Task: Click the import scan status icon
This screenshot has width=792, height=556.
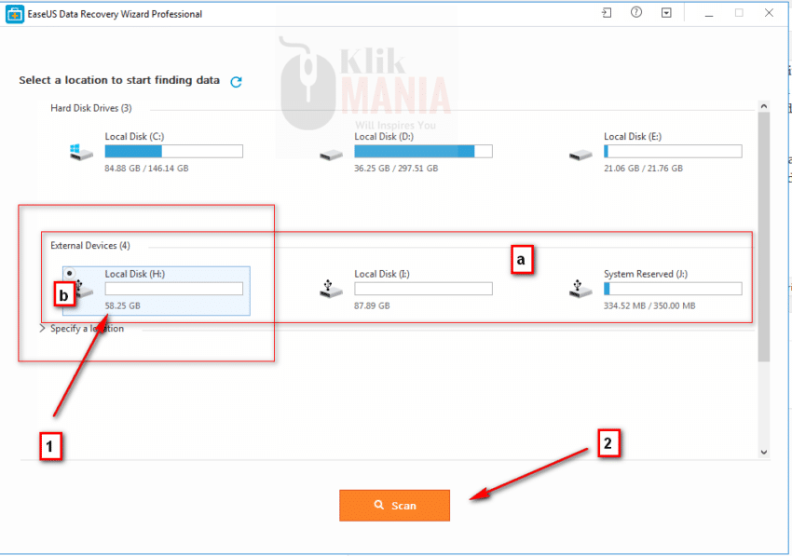Action: [607, 13]
